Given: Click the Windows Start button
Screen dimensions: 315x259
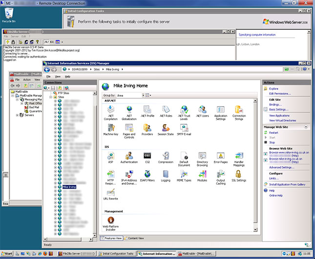Looking at the screenshot, I should coord(7,254).
